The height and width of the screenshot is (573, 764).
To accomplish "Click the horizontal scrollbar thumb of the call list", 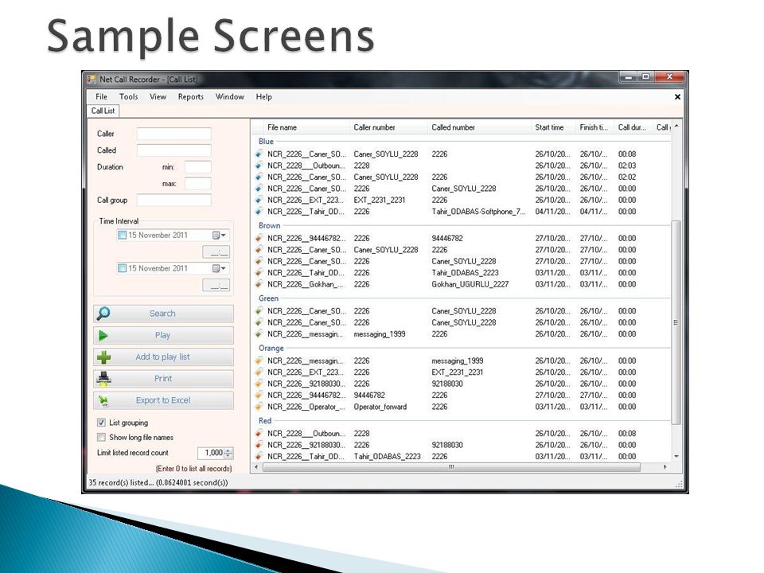I will [x=451, y=467].
